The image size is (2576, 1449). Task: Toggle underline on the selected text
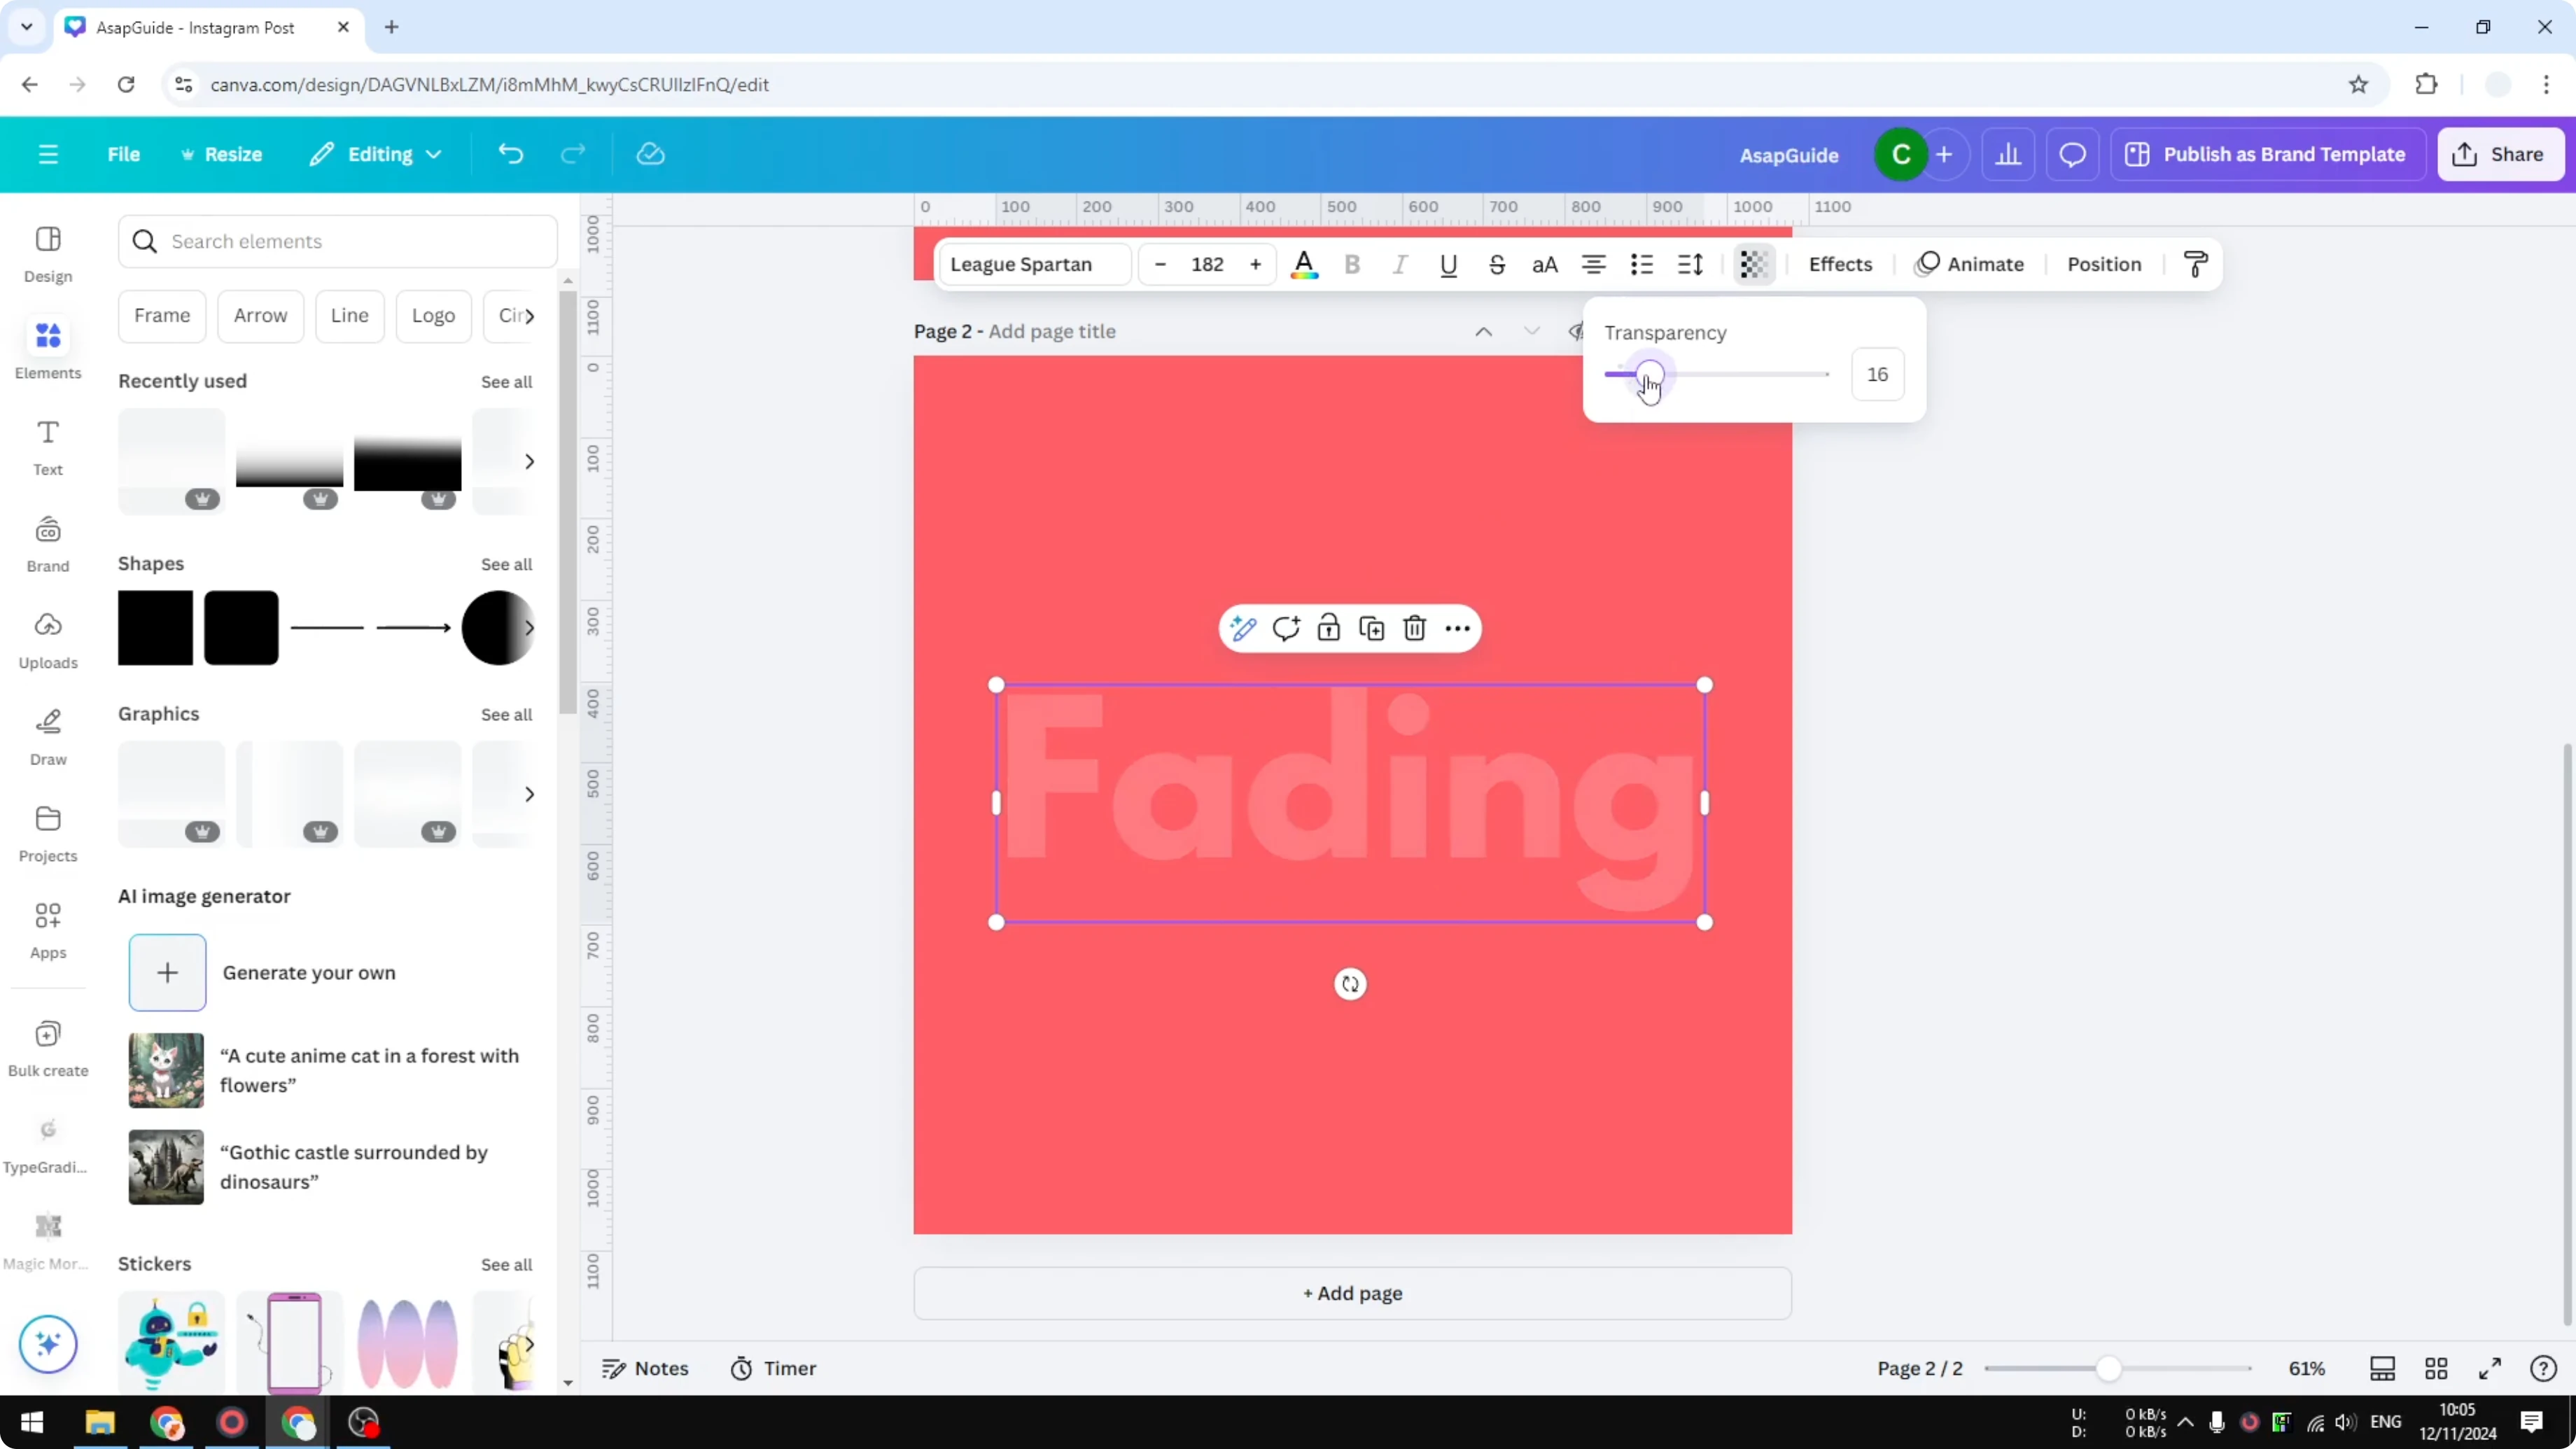(1449, 264)
